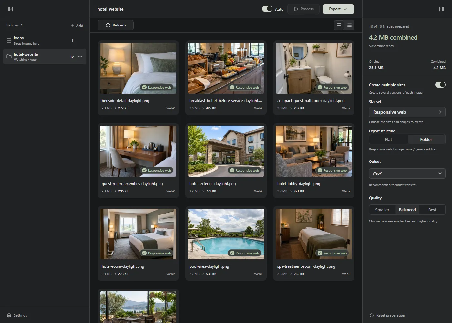The image size is (452, 323).
Task: Choose Smaller quality option
Action: 382,210
